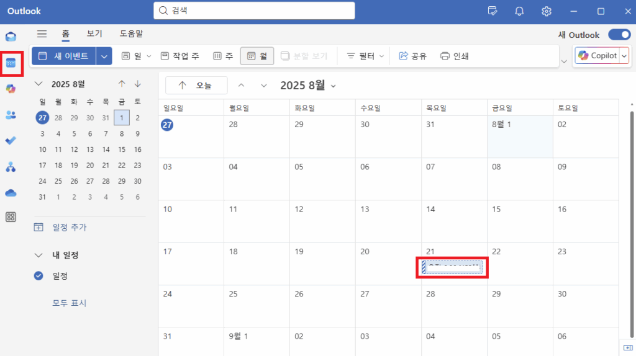
Task: Select date 22 in mini calendar
Action: click(122, 165)
